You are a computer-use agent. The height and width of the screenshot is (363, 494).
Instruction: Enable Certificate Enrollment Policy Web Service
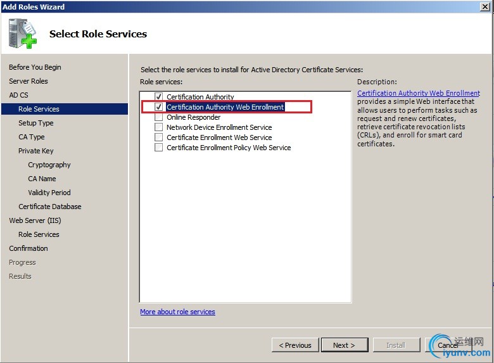point(159,148)
